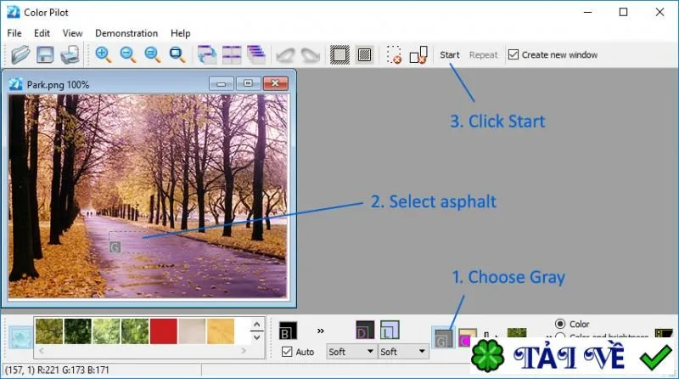Maximize the Color Pilot main window
Screen dimensions: 679x379
(x=623, y=12)
